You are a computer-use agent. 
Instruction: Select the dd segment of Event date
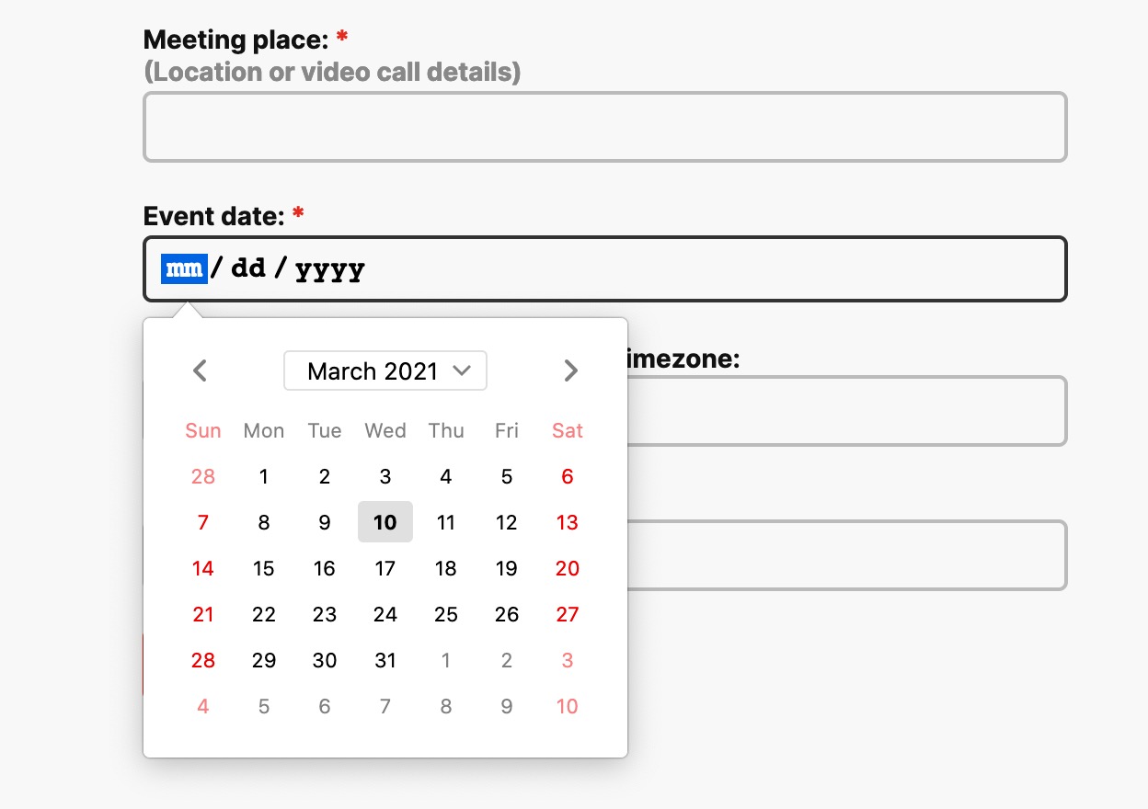(x=248, y=268)
